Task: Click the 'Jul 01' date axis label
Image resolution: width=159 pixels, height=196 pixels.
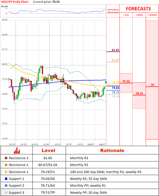Action: pyautogui.click(x=46, y=144)
